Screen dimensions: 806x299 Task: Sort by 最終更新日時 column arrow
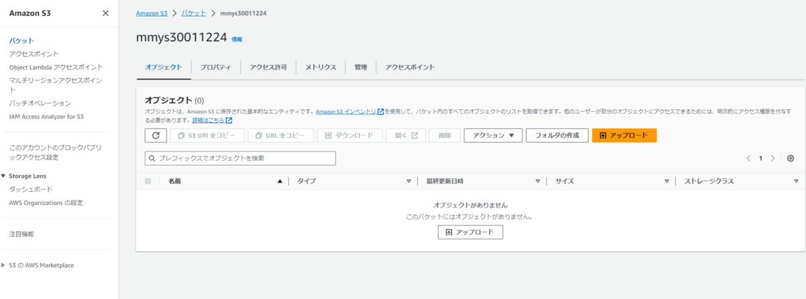point(538,182)
